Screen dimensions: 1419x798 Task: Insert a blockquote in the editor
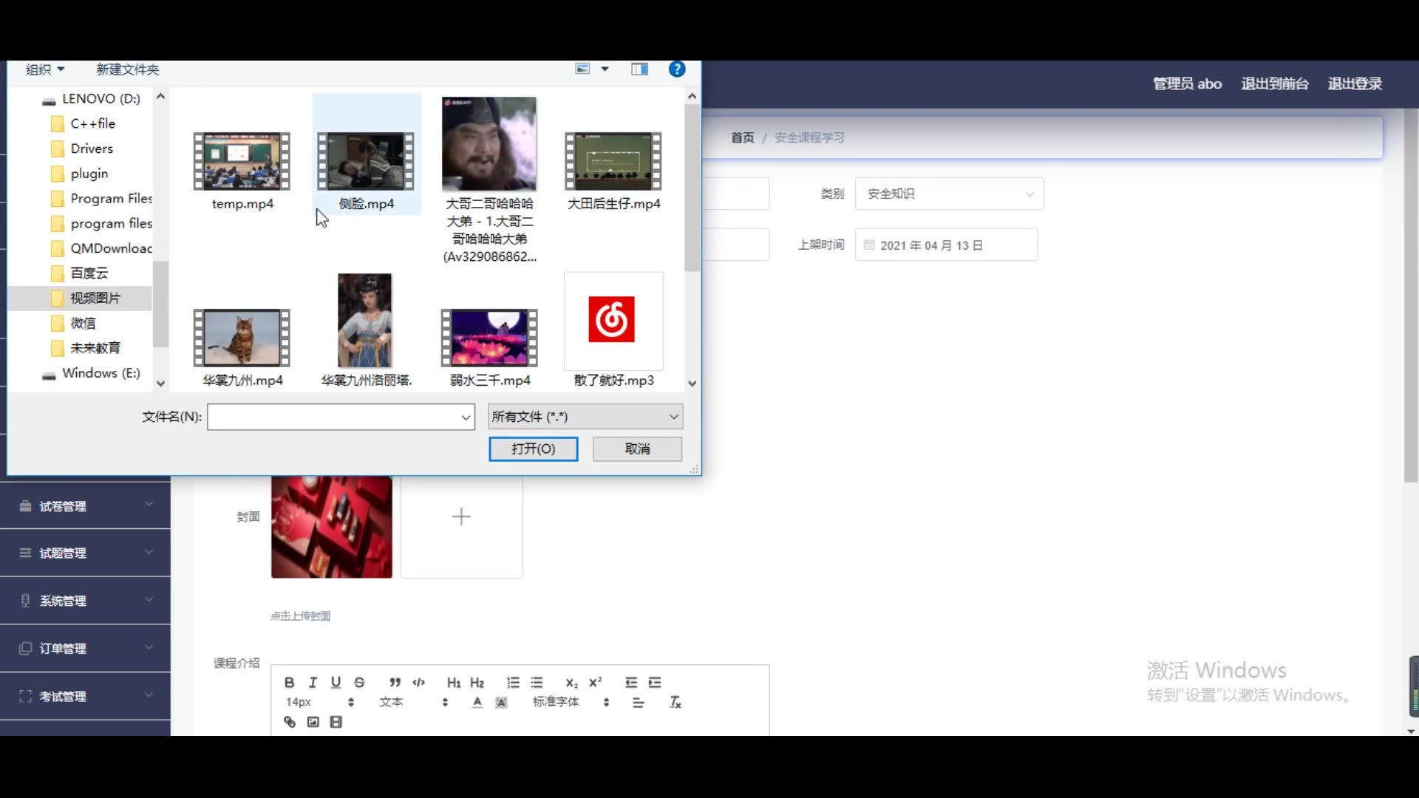coord(395,682)
